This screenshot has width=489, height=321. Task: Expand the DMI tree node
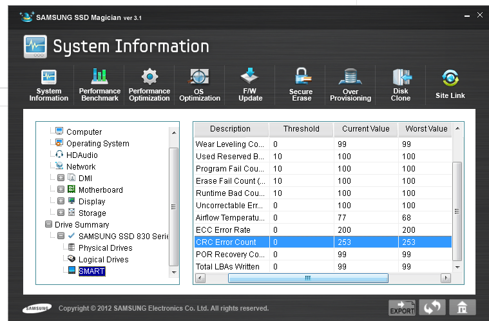pyautogui.click(x=61, y=179)
